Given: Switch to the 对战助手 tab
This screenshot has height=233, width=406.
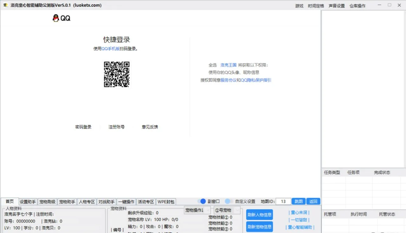Looking at the screenshot, I should pyautogui.click(x=106, y=202).
